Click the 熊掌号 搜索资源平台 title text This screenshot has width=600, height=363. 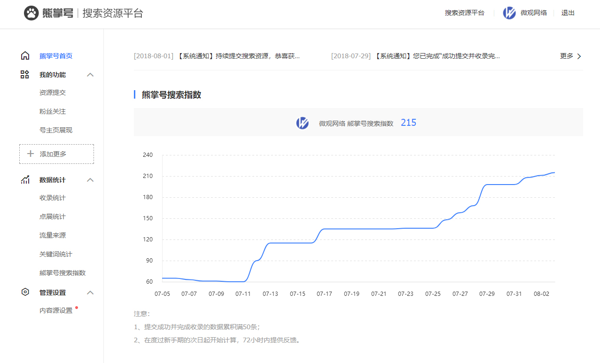click(x=93, y=13)
